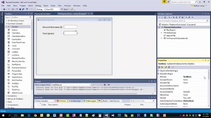Toggle the build-only filter icon in Error List
This screenshot has width=211, height=118.
coord(100,101)
